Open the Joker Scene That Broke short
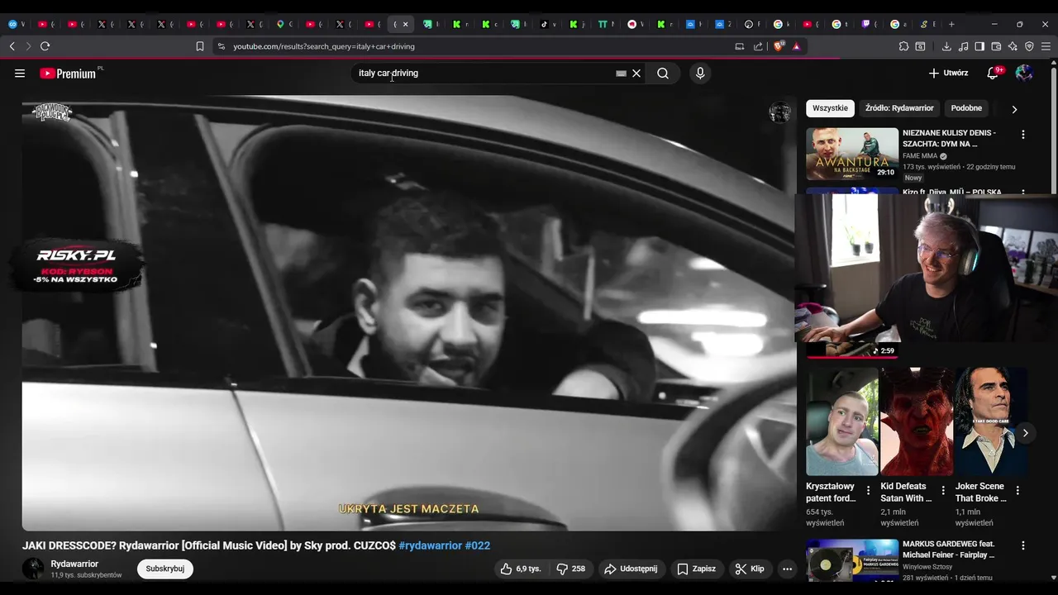 [x=991, y=421]
